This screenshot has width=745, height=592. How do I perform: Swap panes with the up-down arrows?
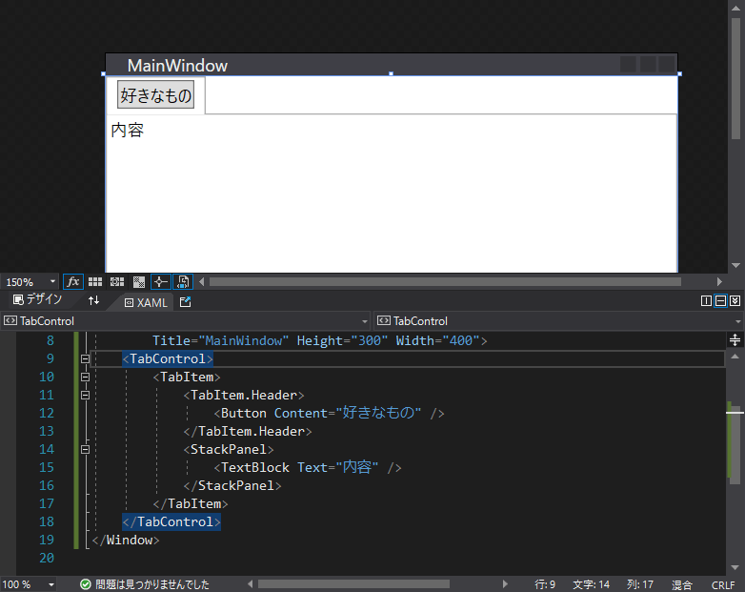point(93,300)
